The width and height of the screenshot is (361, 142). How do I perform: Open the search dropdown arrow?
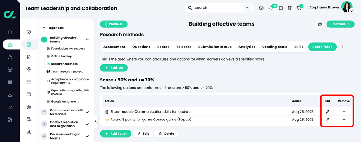coord(247,8)
